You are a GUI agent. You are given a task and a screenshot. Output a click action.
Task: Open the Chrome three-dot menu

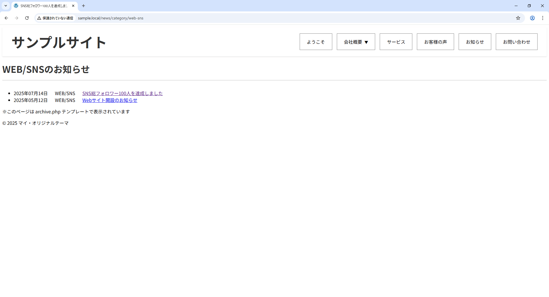[543, 18]
